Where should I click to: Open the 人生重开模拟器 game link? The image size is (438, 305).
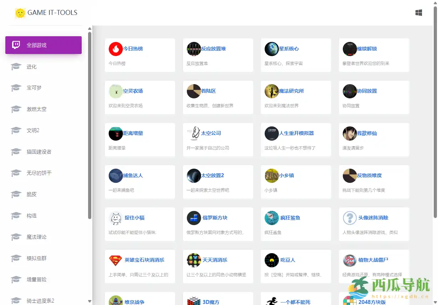coord(296,133)
